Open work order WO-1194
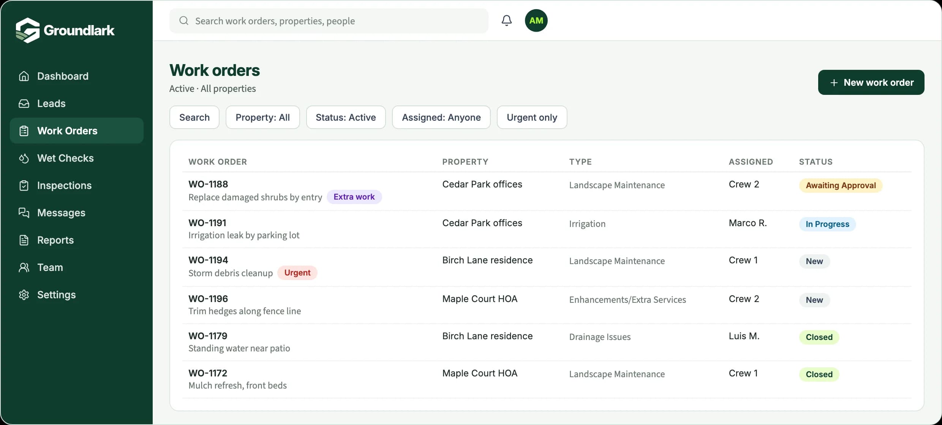Viewport: 942px width, 425px height. click(x=547, y=267)
